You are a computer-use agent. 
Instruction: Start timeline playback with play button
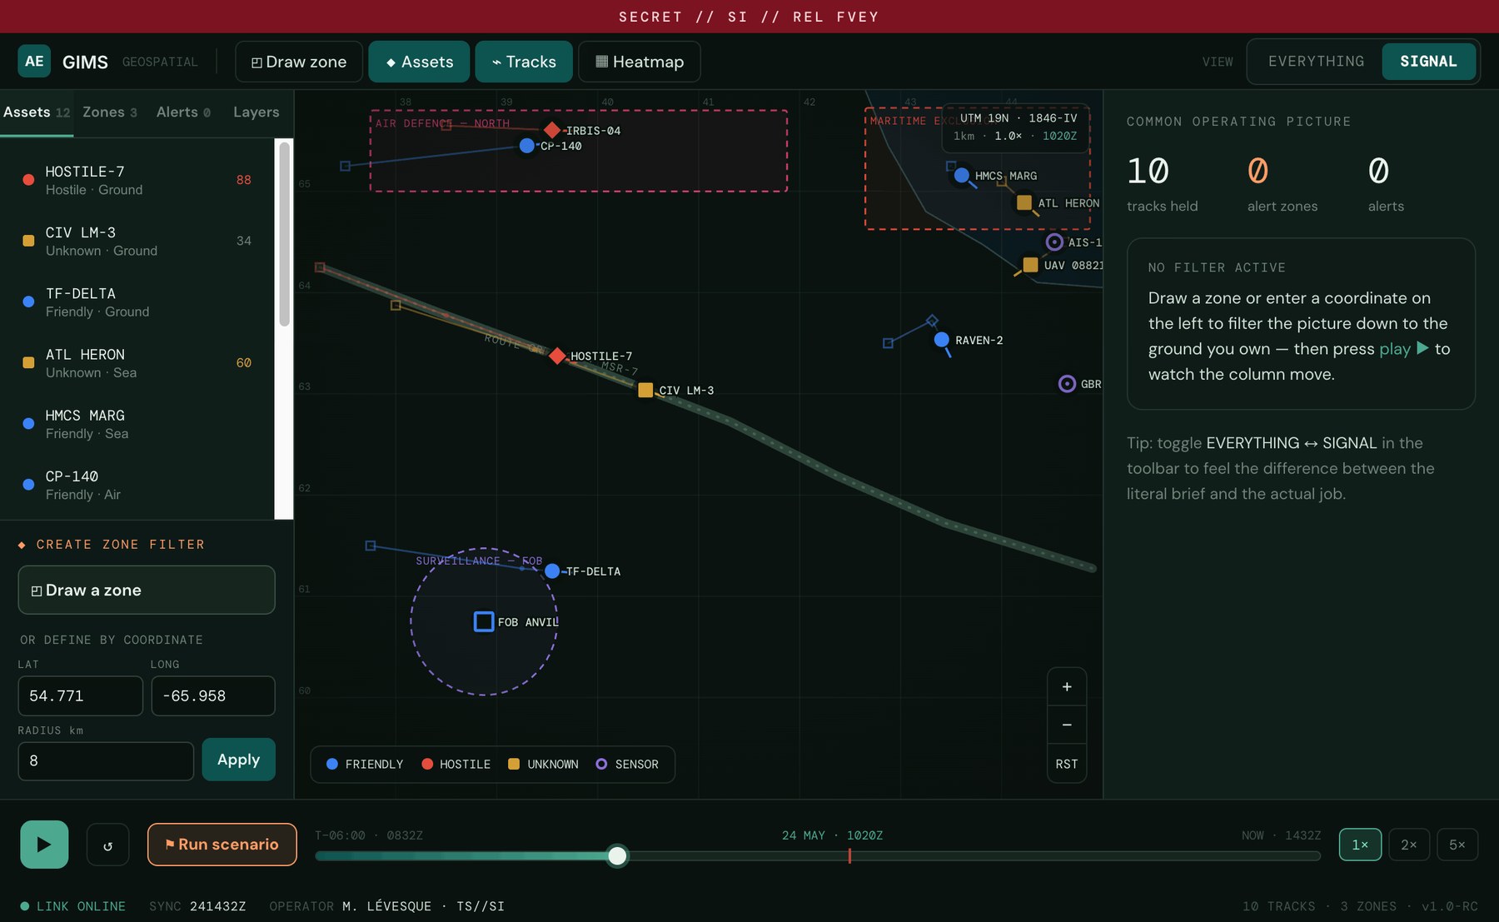44,845
